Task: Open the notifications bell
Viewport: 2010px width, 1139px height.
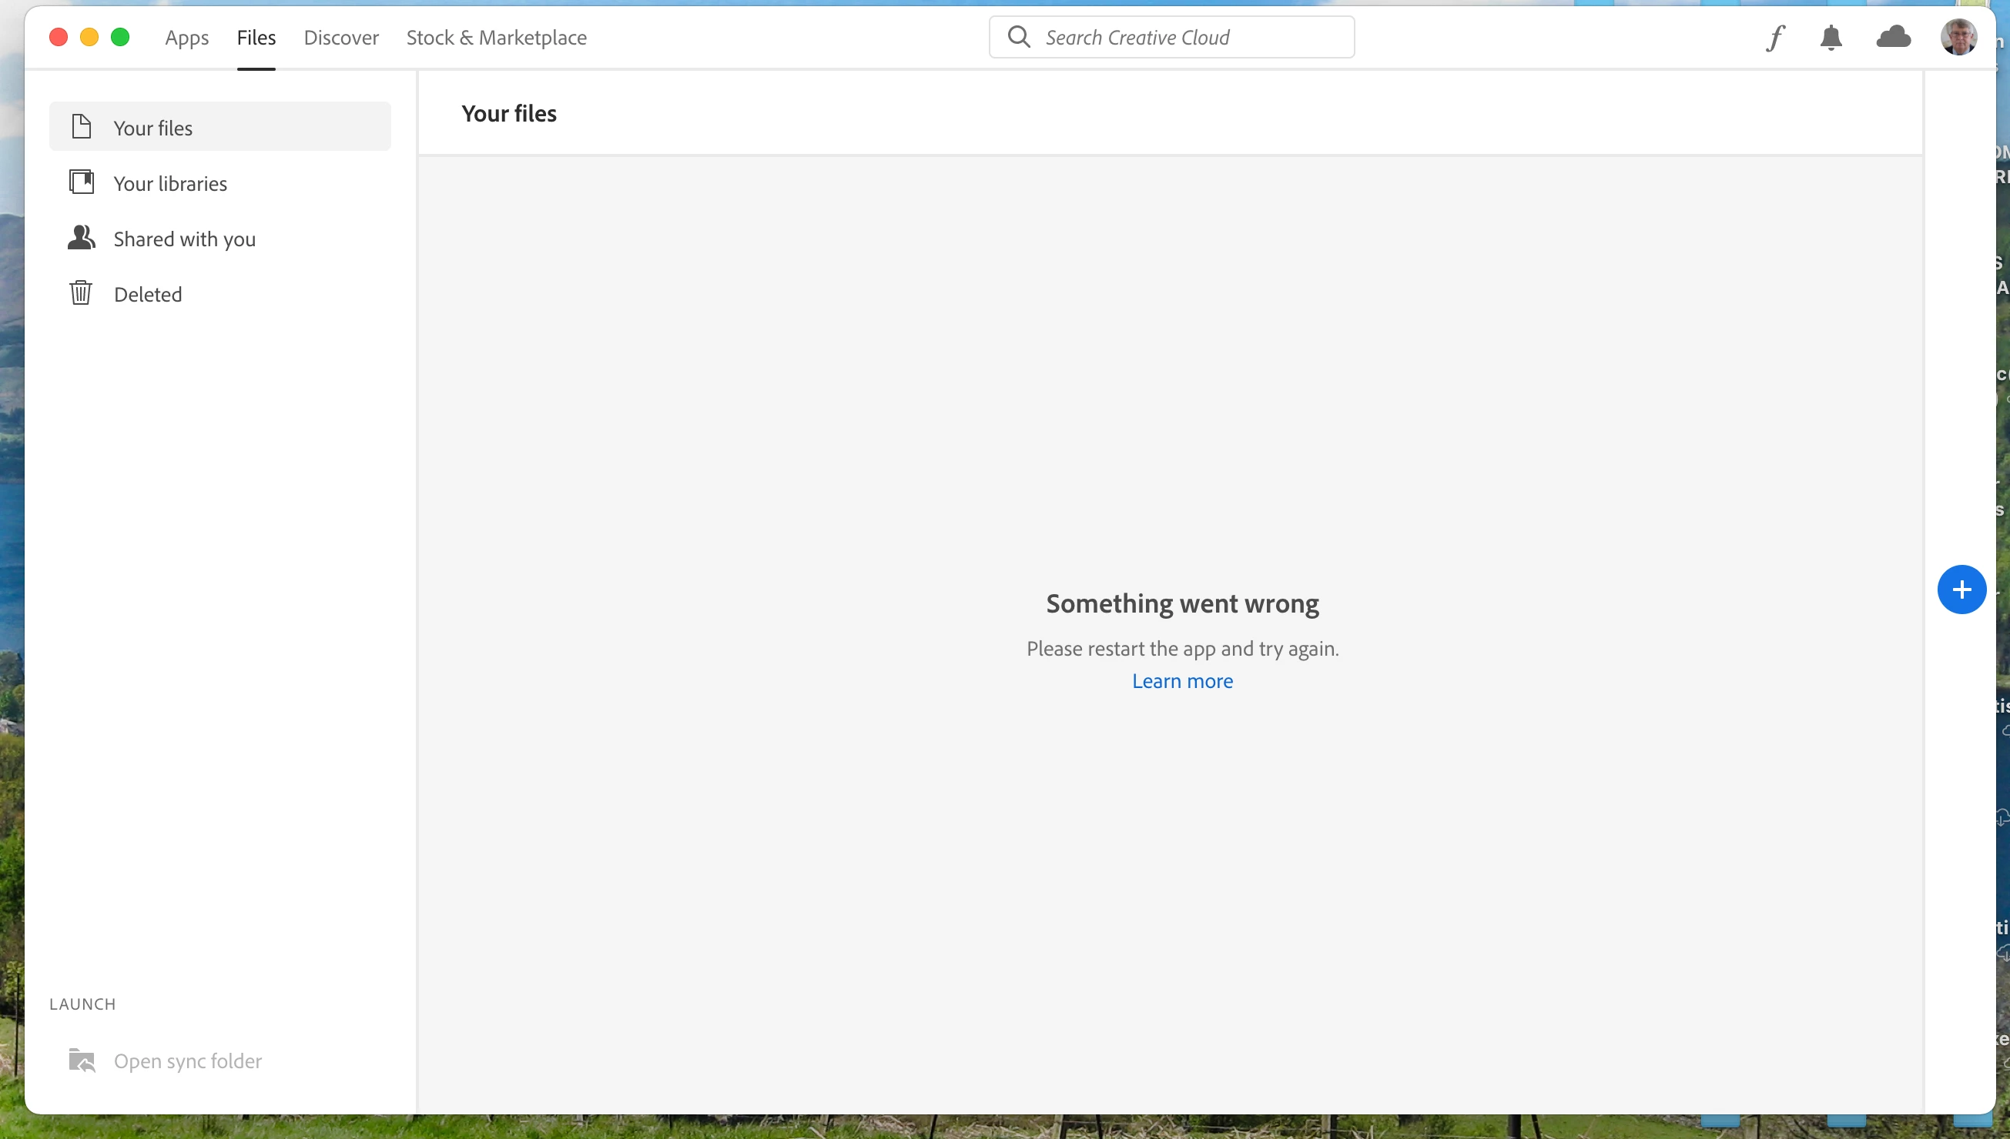Action: pos(1830,38)
